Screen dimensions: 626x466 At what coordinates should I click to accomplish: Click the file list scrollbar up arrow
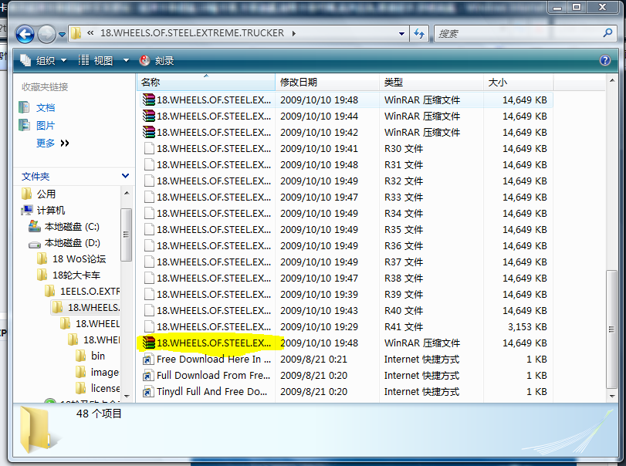point(612,80)
